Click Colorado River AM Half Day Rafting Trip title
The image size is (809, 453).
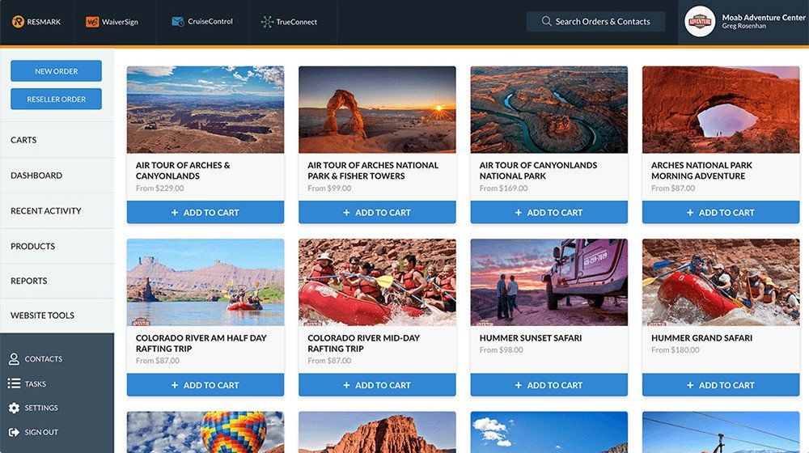(201, 343)
